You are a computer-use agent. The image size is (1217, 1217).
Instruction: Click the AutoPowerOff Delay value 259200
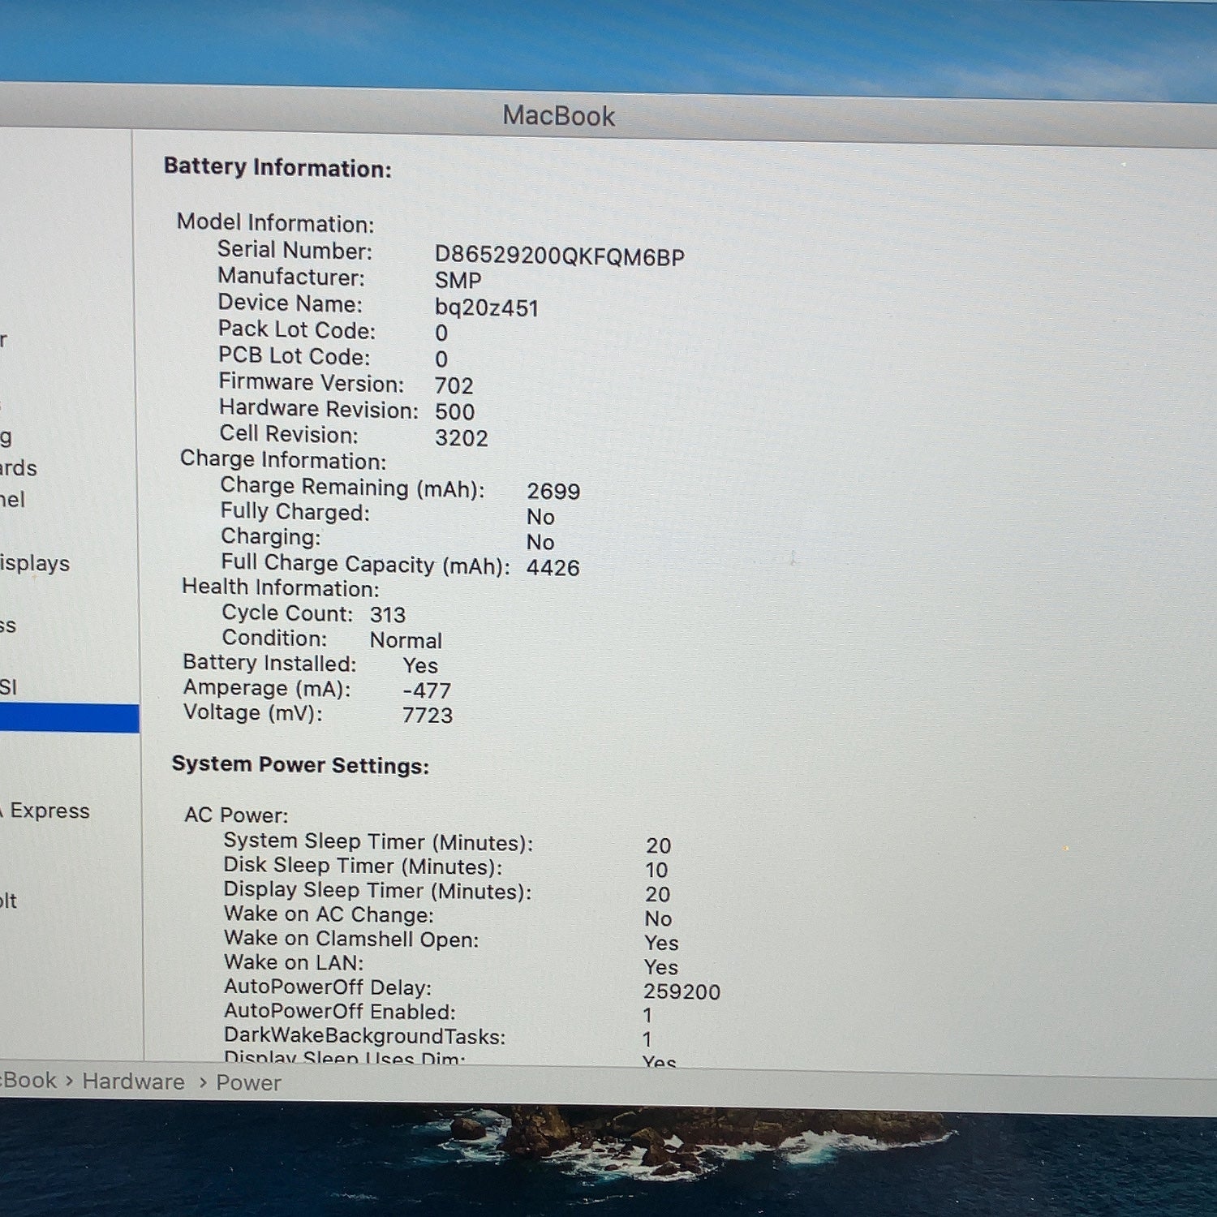tap(682, 991)
